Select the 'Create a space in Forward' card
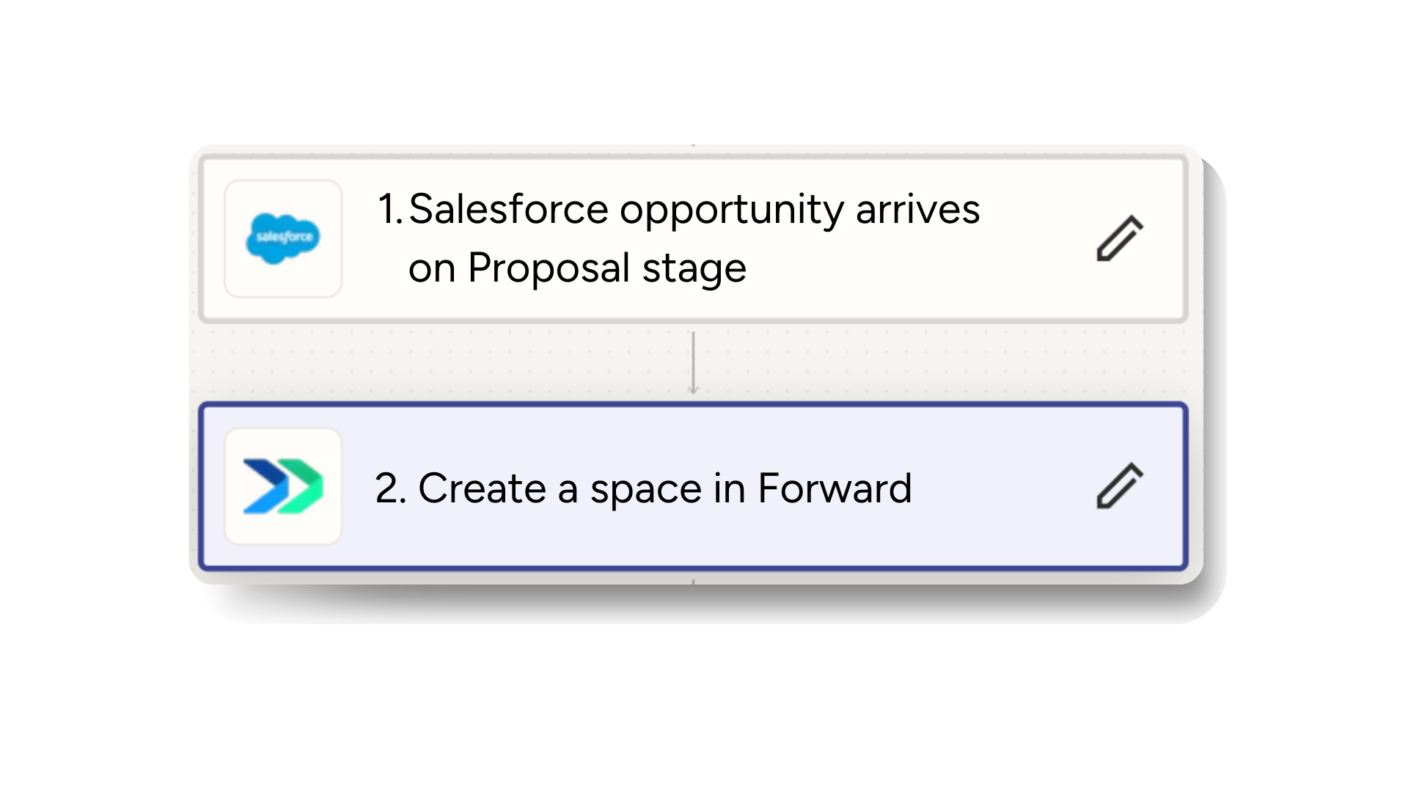This screenshot has height=792, width=1408. [x=693, y=486]
